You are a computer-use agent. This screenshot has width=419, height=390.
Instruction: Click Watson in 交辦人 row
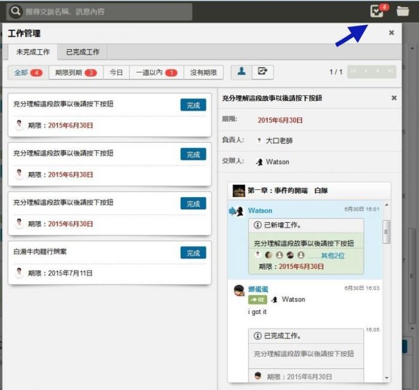[278, 162]
